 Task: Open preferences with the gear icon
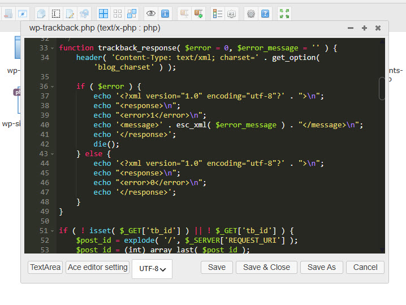[251, 14]
